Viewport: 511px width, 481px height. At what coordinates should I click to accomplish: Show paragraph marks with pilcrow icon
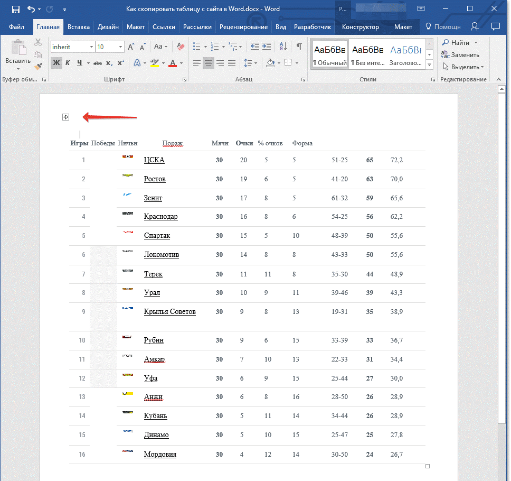(299, 47)
